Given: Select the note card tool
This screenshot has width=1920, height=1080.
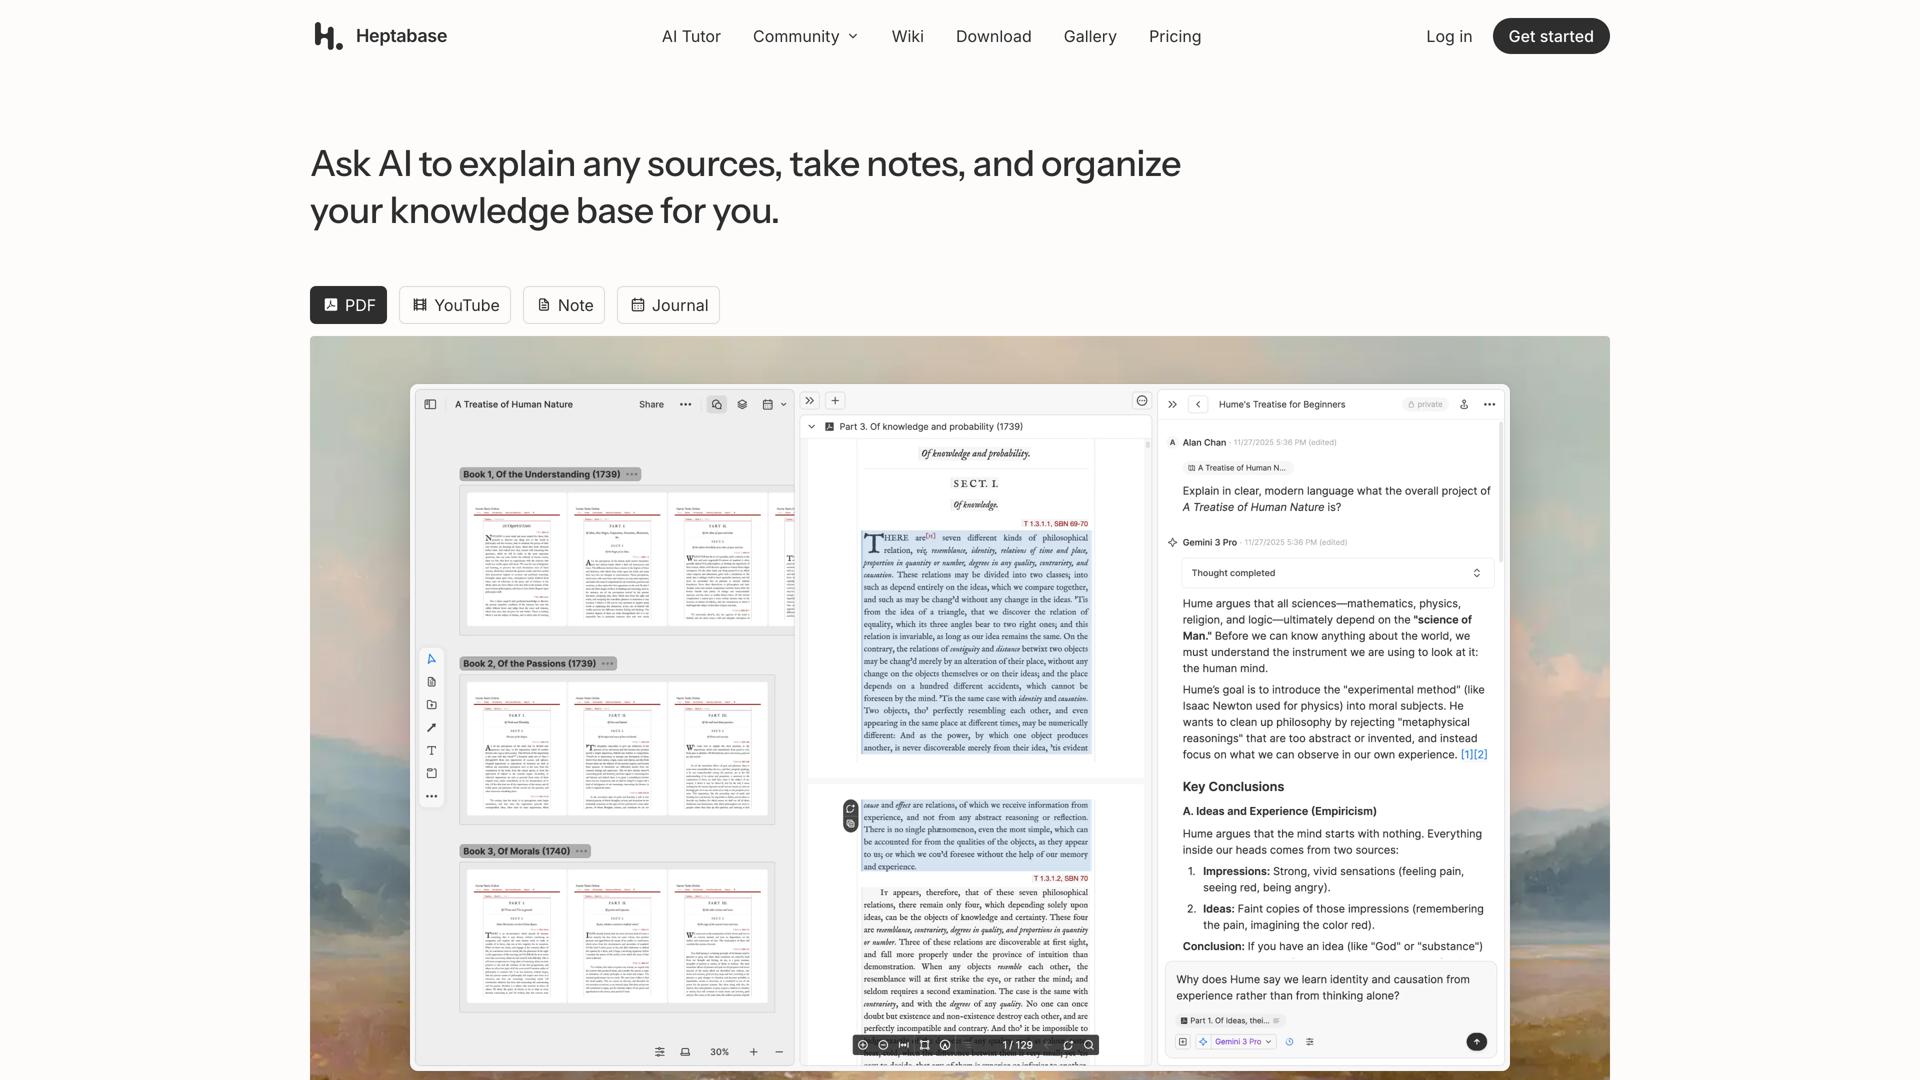Looking at the screenshot, I should 431,682.
